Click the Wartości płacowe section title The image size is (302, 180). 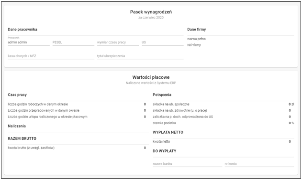(151, 77)
